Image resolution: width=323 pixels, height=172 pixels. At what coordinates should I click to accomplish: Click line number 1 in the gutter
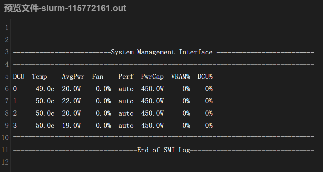pos(7,27)
